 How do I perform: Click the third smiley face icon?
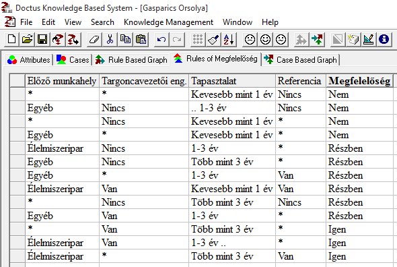281,40
